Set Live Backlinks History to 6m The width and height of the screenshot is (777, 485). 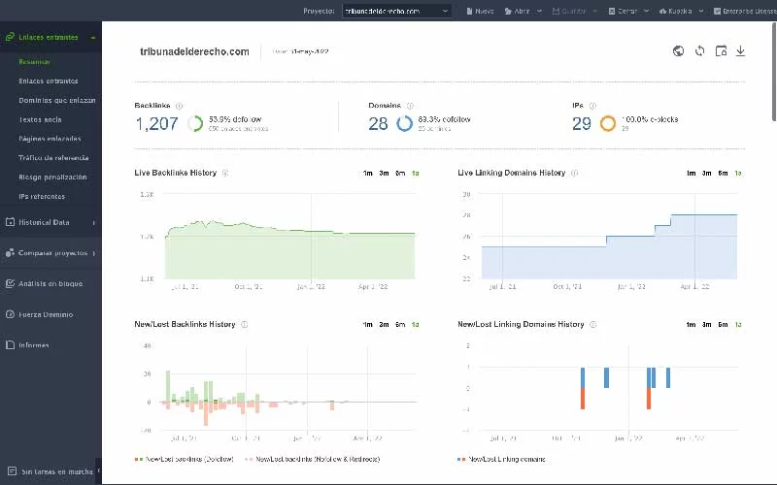pos(400,174)
